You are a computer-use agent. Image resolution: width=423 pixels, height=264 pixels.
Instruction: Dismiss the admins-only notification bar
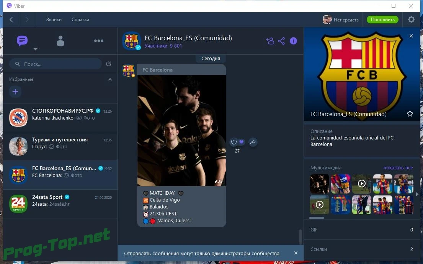(296, 253)
